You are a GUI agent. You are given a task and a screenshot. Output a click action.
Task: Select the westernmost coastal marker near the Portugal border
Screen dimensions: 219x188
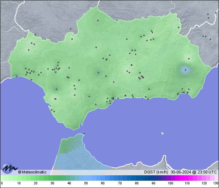[x=17, y=76]
